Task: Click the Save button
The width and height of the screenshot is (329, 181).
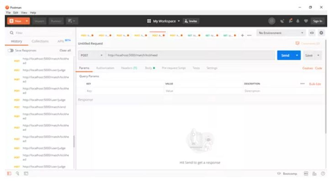Action: [309, 55]
